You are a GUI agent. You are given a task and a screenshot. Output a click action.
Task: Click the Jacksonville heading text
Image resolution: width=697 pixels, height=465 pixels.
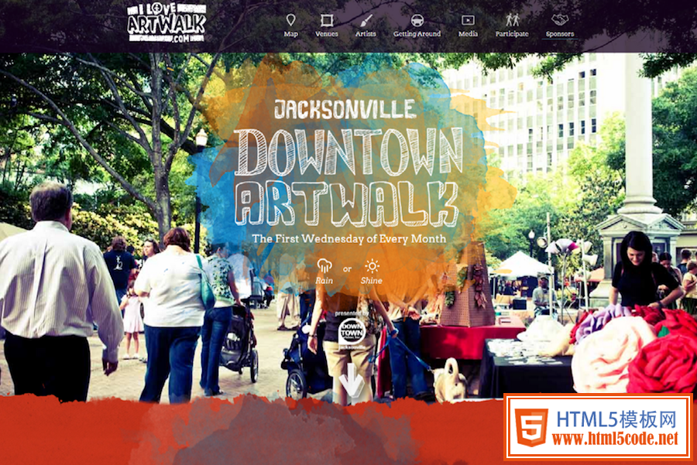click(x=345, y=109)
